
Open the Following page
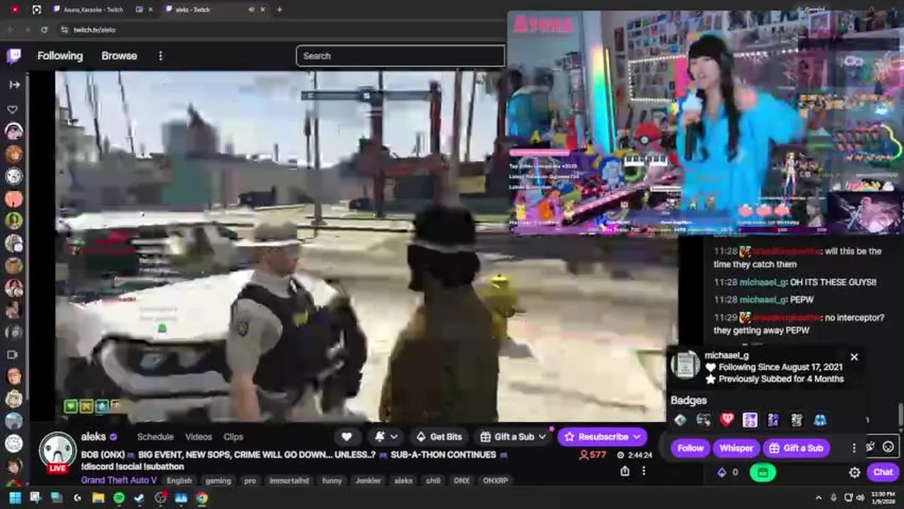click(x=60, y=56)
